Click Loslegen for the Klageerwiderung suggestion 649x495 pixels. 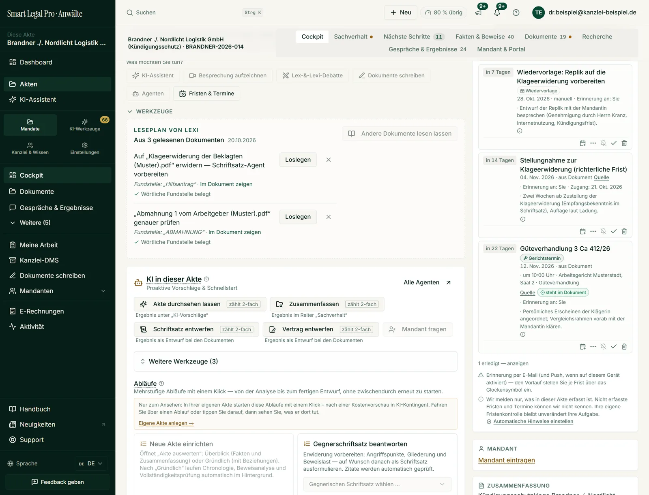pos(298,160)
